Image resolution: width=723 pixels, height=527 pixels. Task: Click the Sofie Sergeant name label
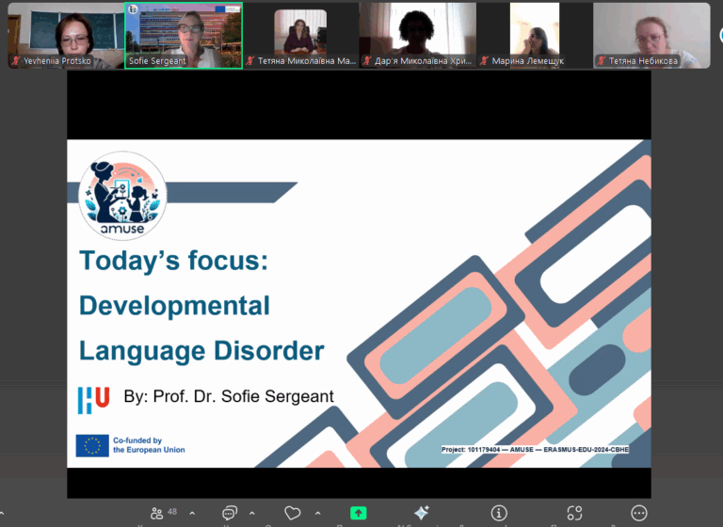tap(157, 61)
